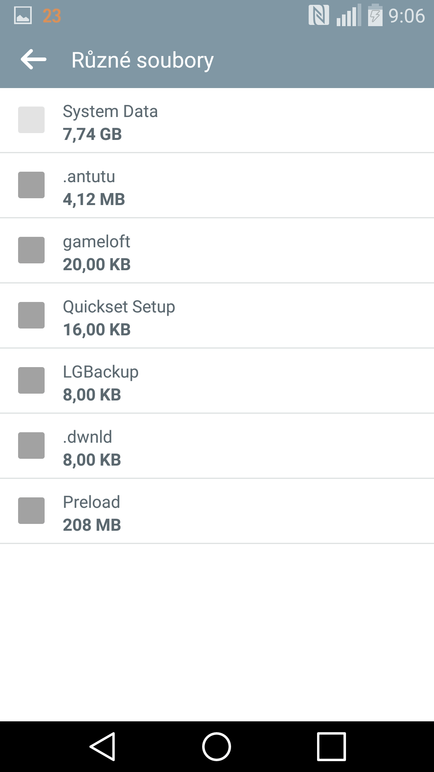Enable the Preload checkbox
Viewport: 434px width, 772px height.
coord(31,511)
